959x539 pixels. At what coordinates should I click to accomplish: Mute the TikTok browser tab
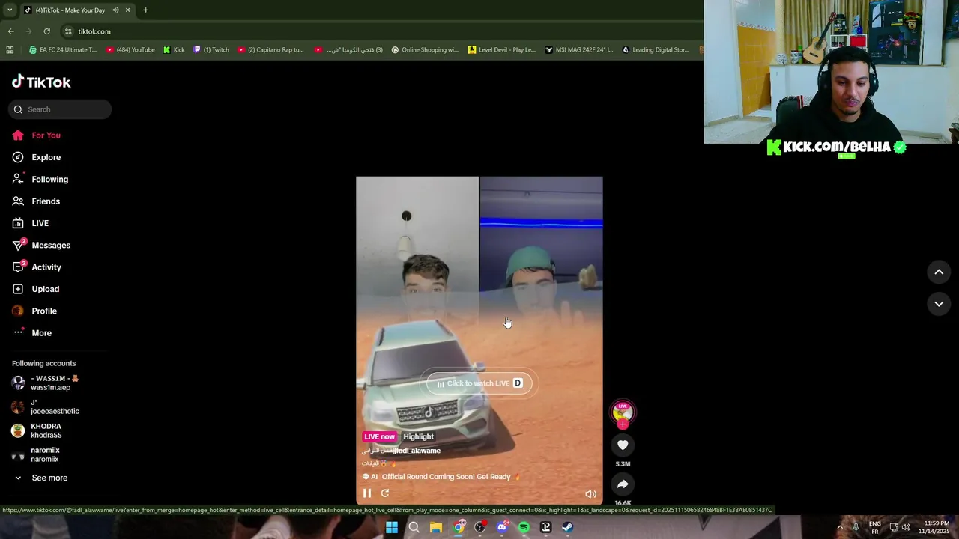[115, 10]
